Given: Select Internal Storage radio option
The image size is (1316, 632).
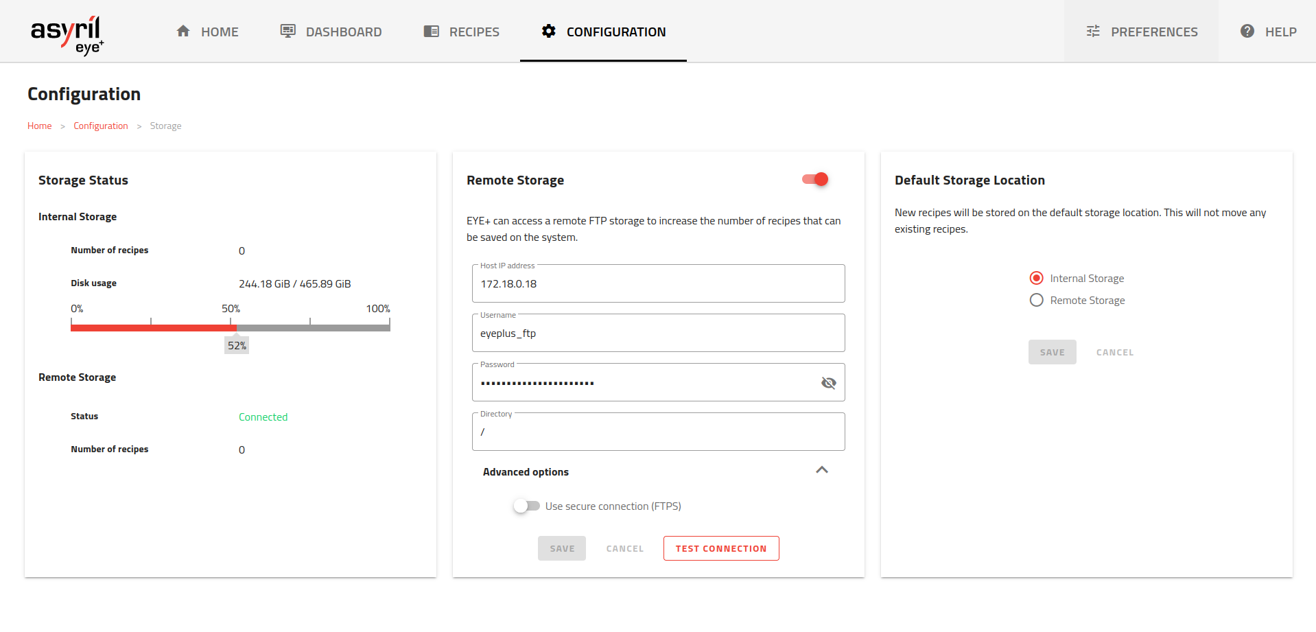Looking at the screenshot, I should (x=1037, y=279).
